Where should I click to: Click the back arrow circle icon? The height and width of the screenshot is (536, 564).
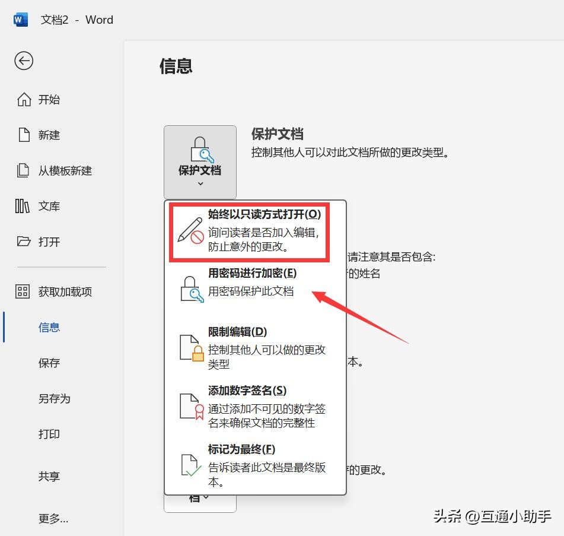click(24, 61)
